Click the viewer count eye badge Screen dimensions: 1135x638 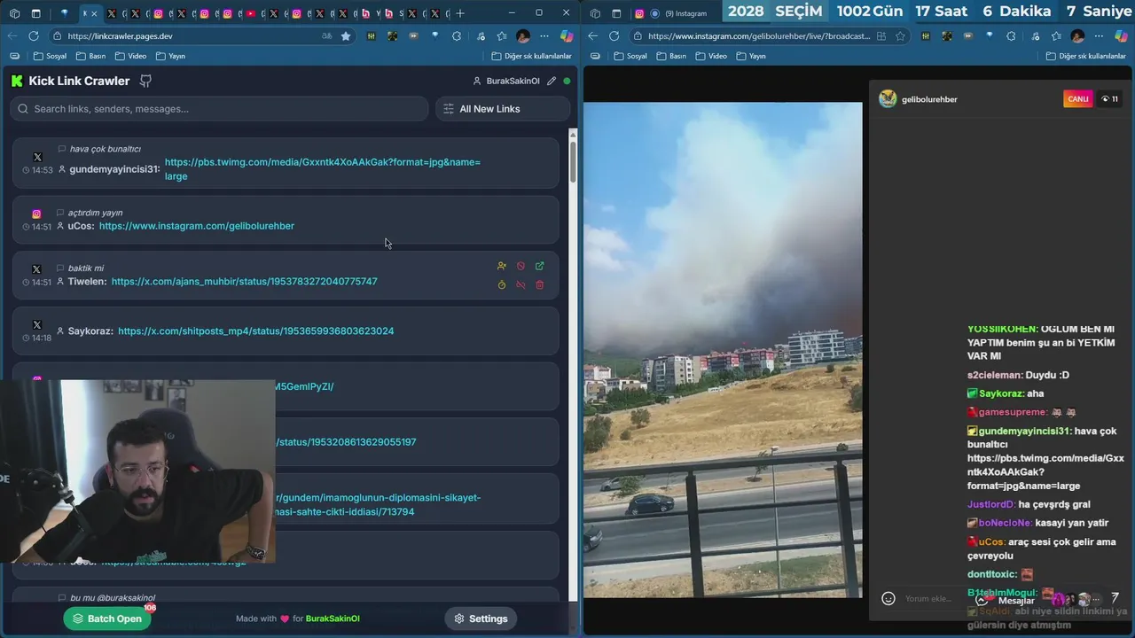point(1109,98)
